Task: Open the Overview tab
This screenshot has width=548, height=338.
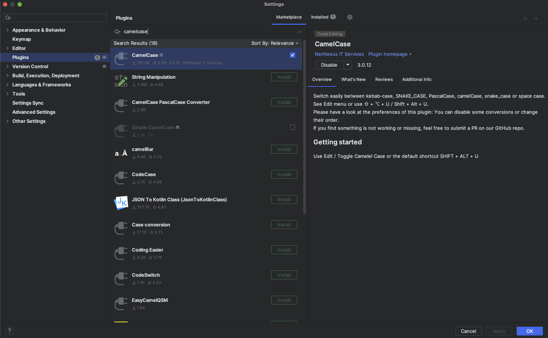Action: pyautogui.click(x=322, y=79)
